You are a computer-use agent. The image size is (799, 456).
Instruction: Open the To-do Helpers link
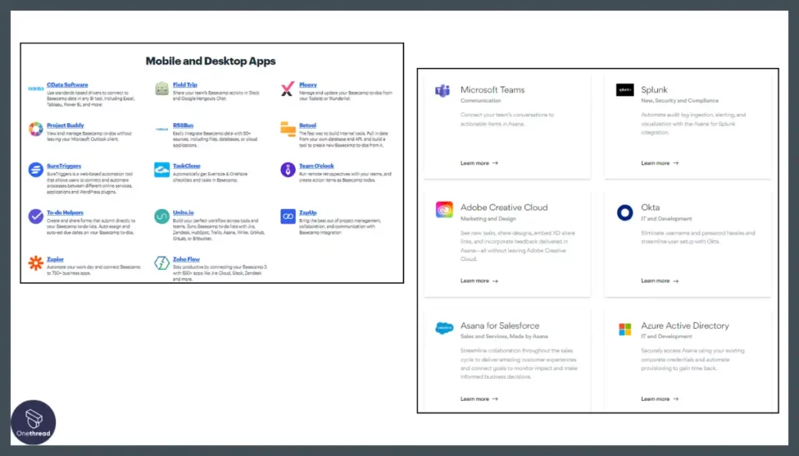66,213
